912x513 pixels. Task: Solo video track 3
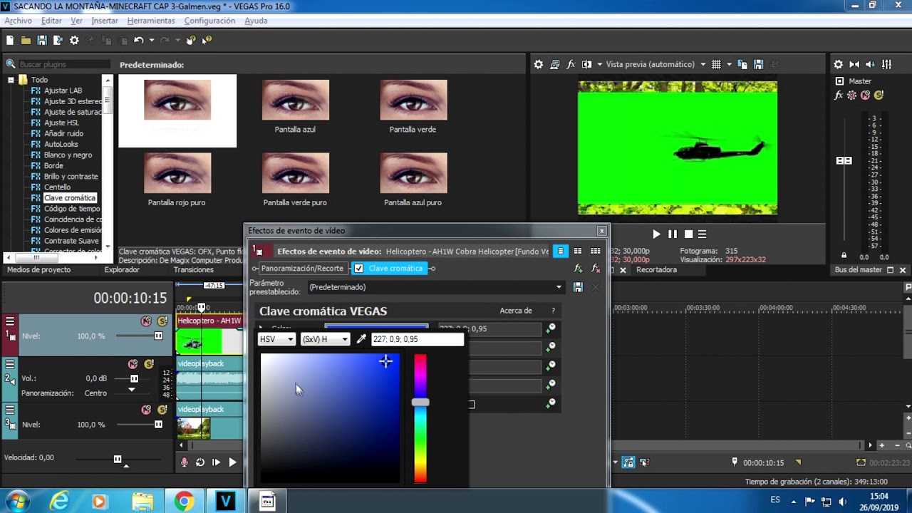coord(162,410)
